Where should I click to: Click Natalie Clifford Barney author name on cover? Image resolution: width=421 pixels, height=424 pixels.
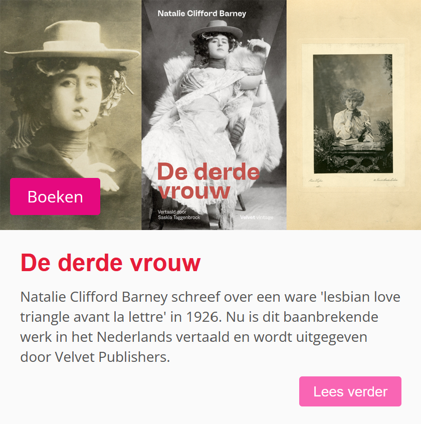click(202, 14)
